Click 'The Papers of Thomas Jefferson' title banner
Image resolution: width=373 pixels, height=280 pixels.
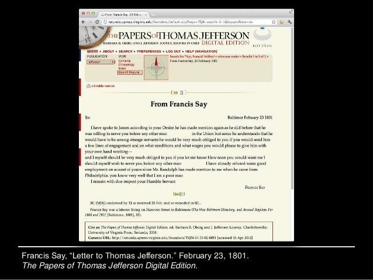click(179, 36)
